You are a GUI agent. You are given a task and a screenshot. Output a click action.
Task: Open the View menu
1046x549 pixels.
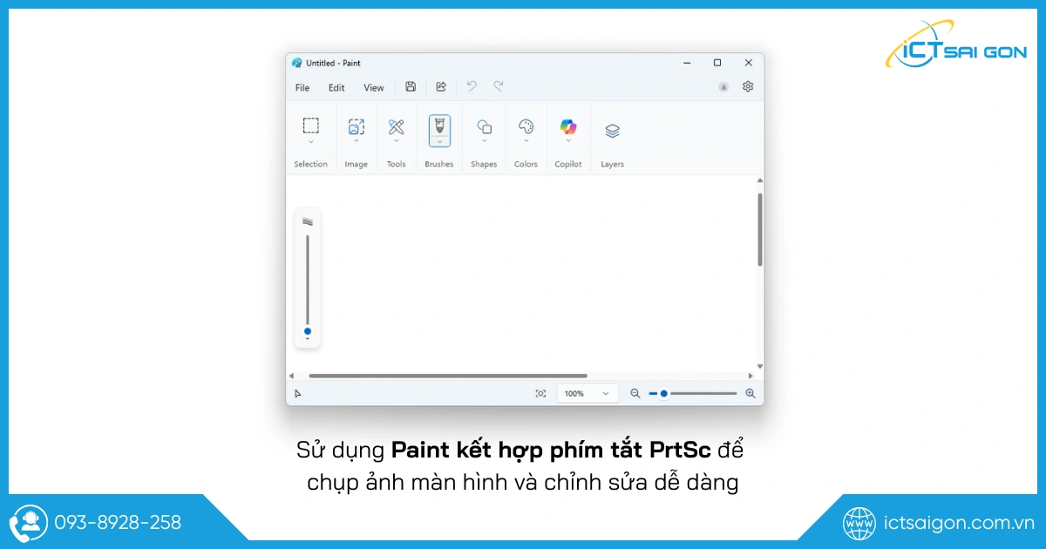pos(374,87)
